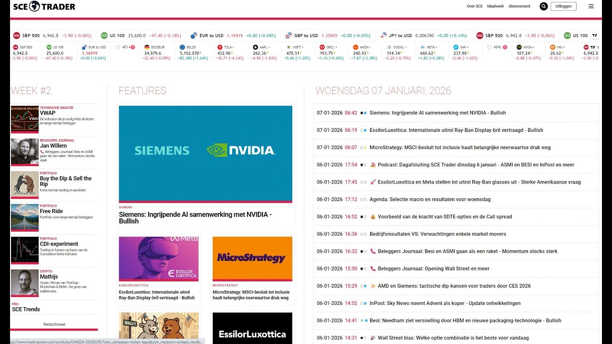Image resolution: width=612 pixels, height=344 pixels.
Task: Open Voorbeeld van 0DTE-opties Call spread
Action: coord(456,216)
